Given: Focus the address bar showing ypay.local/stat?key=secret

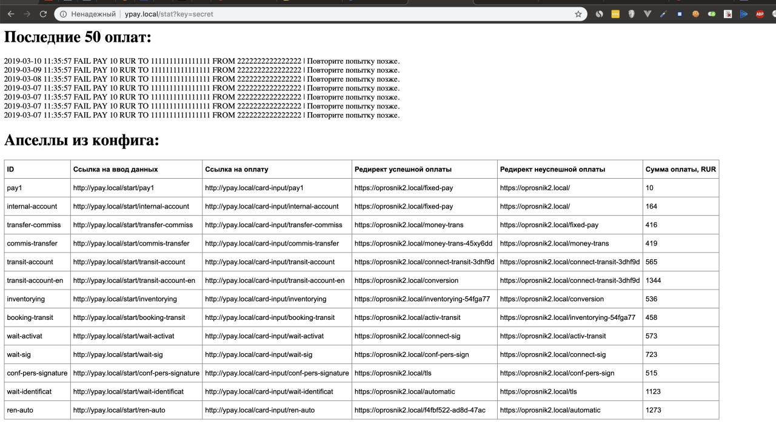Looking at the screenshot, I should [320, 14].
